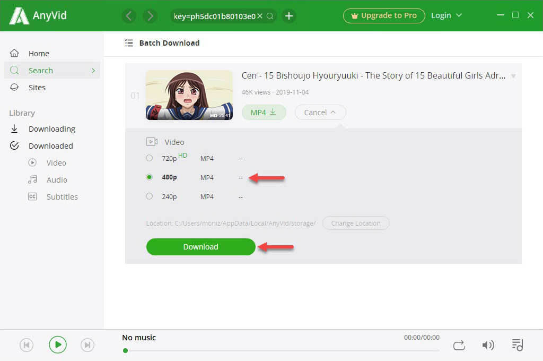Click the 'No music' track label
The width and height of the screenshot is (543, 361).
139,338
